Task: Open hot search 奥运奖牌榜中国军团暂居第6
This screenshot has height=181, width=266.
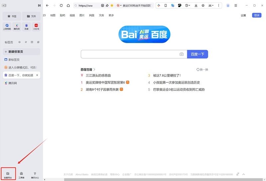Action: (x=105, y=83)
